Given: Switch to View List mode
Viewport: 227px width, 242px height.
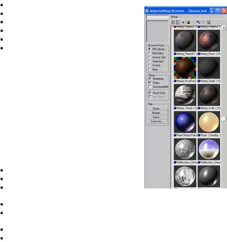Looking at the screenshot, I should point(173,23).
